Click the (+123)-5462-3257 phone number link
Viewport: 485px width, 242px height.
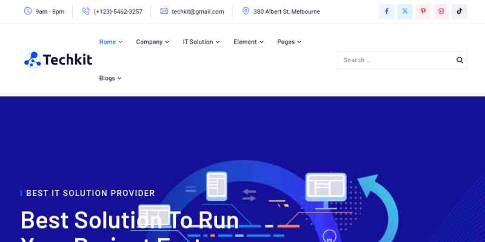coord(118,11)
